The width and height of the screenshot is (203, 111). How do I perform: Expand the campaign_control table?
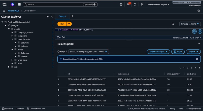(x=12, y=32)
